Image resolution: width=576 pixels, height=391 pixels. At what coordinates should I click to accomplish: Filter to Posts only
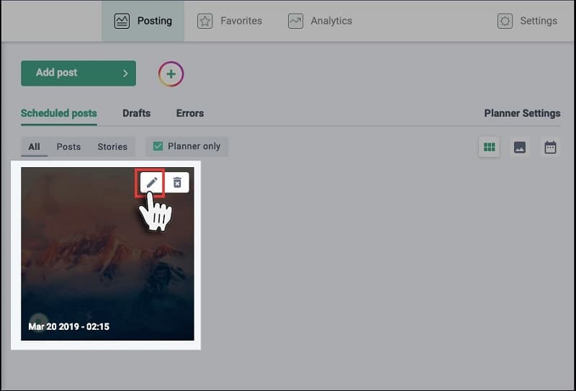click(x=68, y=147)
